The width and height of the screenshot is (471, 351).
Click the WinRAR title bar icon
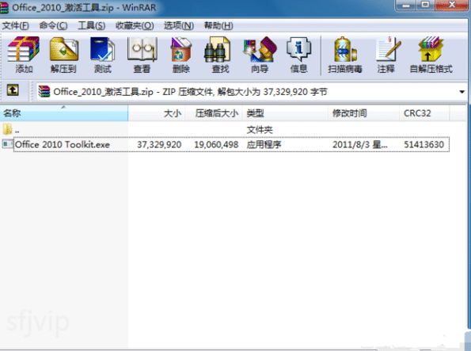click(4, 7)
